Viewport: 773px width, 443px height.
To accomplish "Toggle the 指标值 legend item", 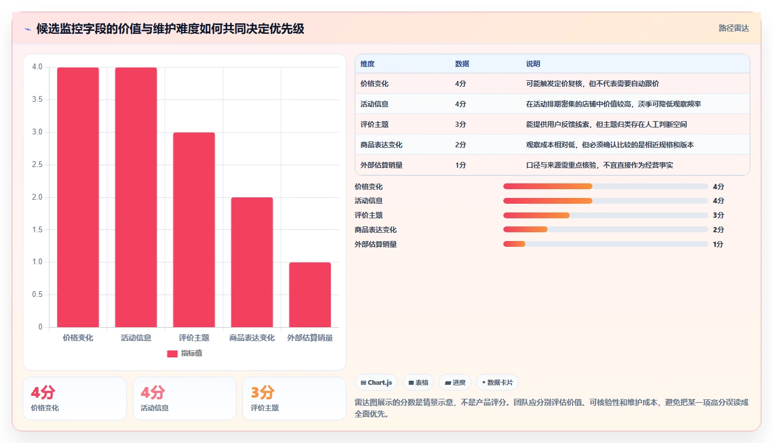I will tap(185, 353).
